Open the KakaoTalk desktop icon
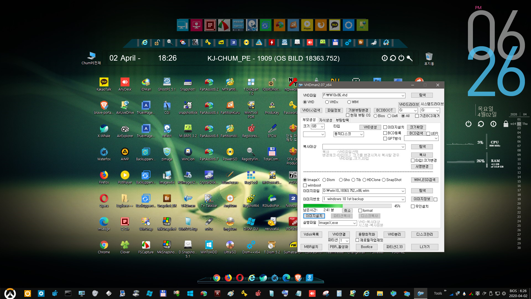The height and width of the screenshot is (299, 531). click(104, 84)
